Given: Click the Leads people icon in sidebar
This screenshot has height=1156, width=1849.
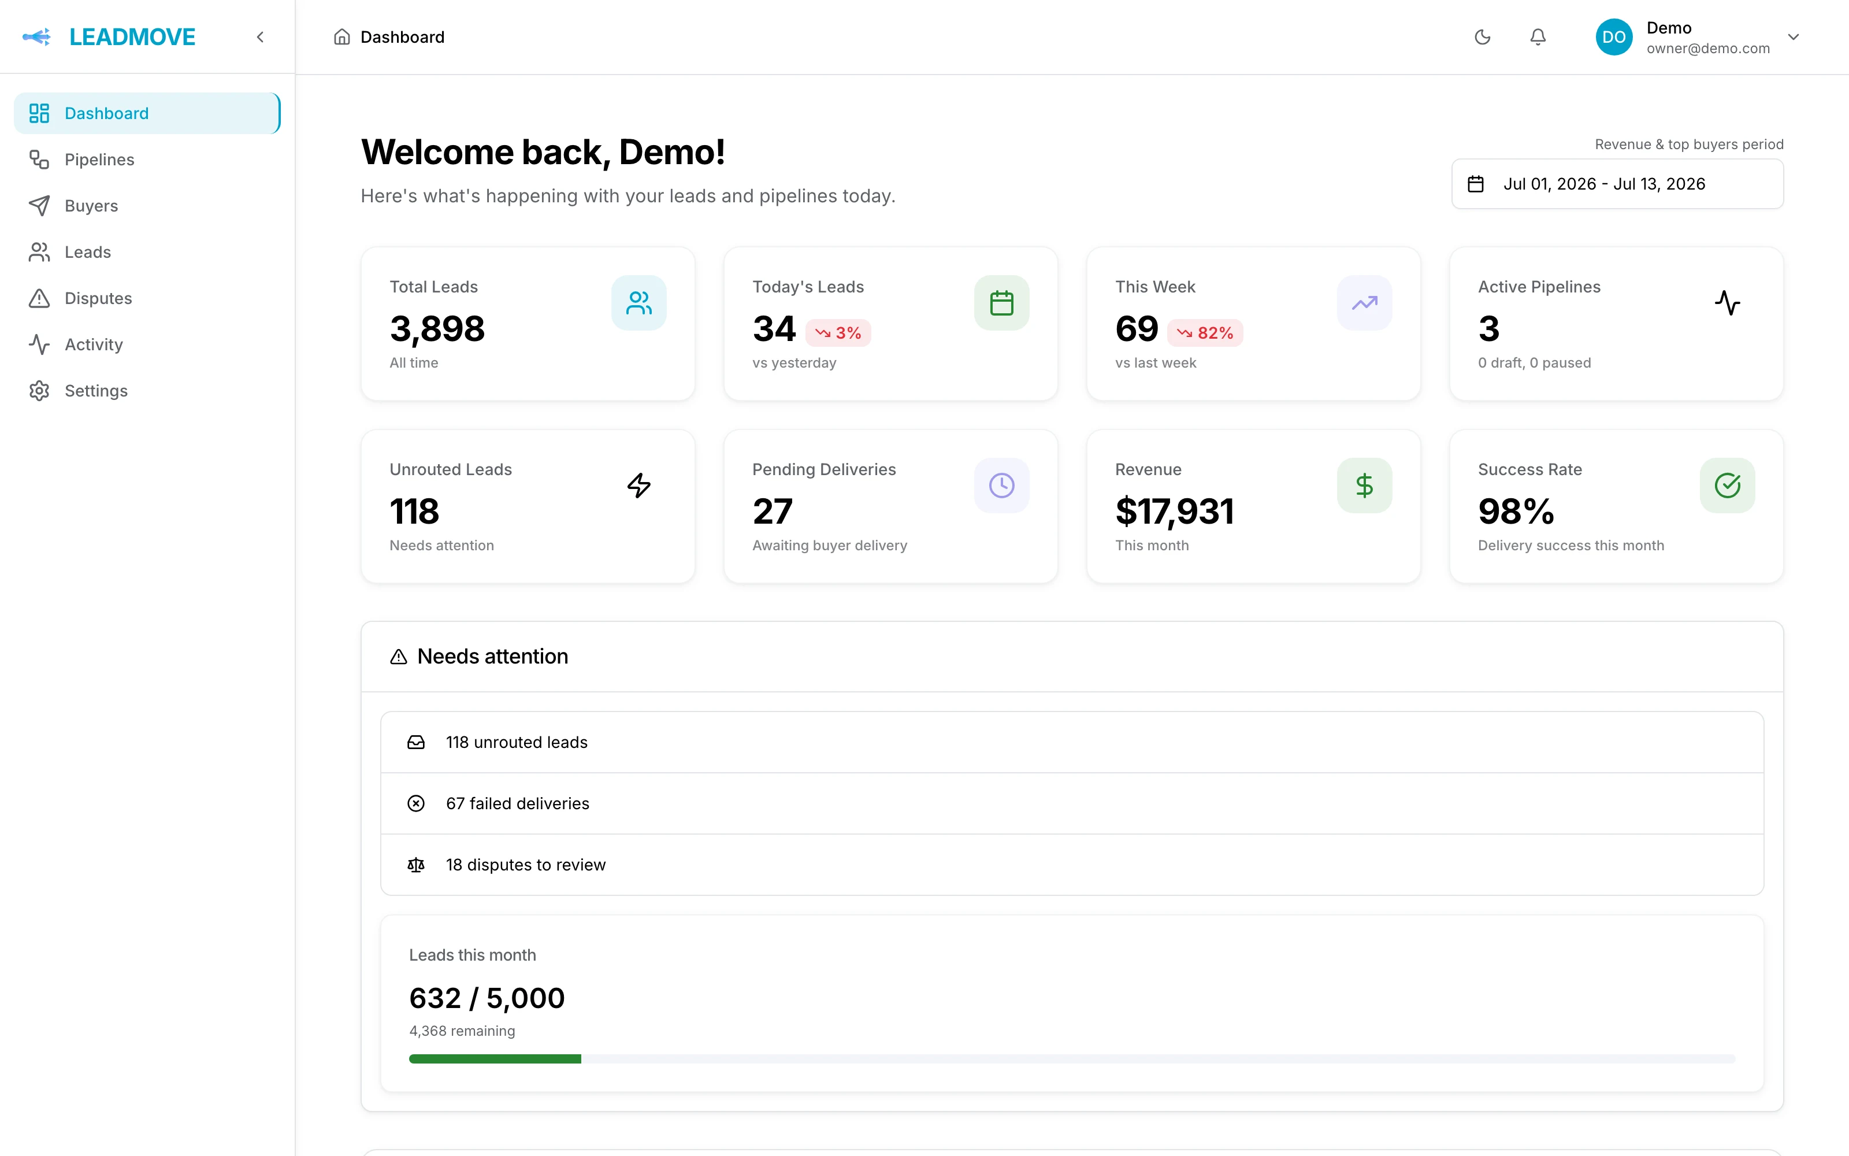Looking at the screenshot, I should [39, 251].
